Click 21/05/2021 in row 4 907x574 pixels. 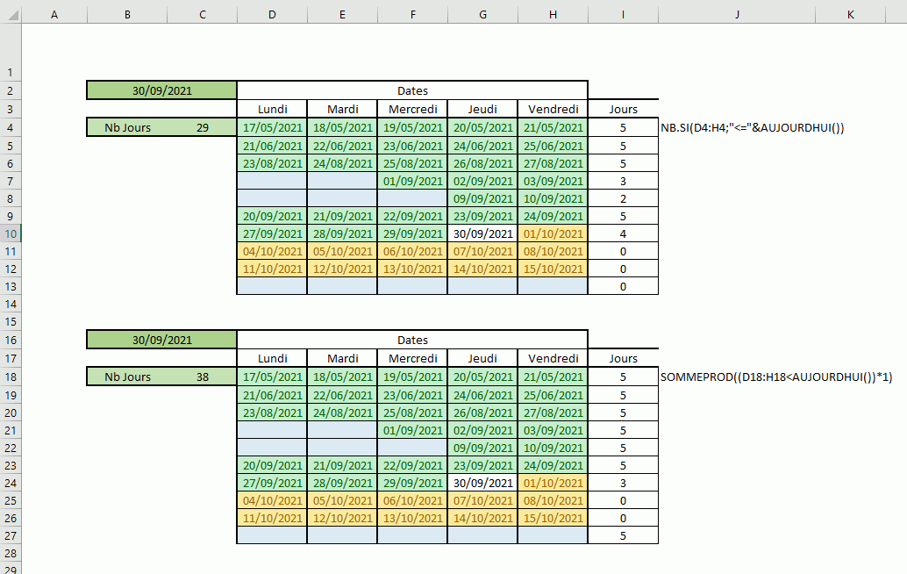point(553,127)
